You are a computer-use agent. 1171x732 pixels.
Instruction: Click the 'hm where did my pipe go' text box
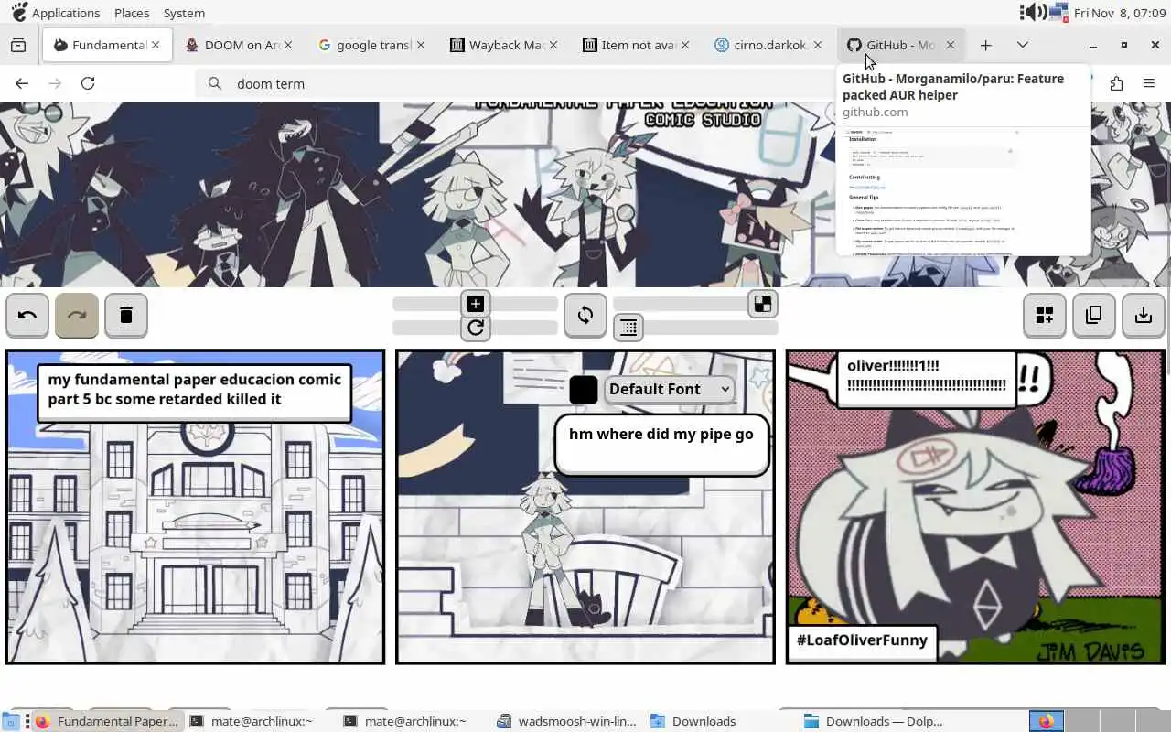click(661, 445)
